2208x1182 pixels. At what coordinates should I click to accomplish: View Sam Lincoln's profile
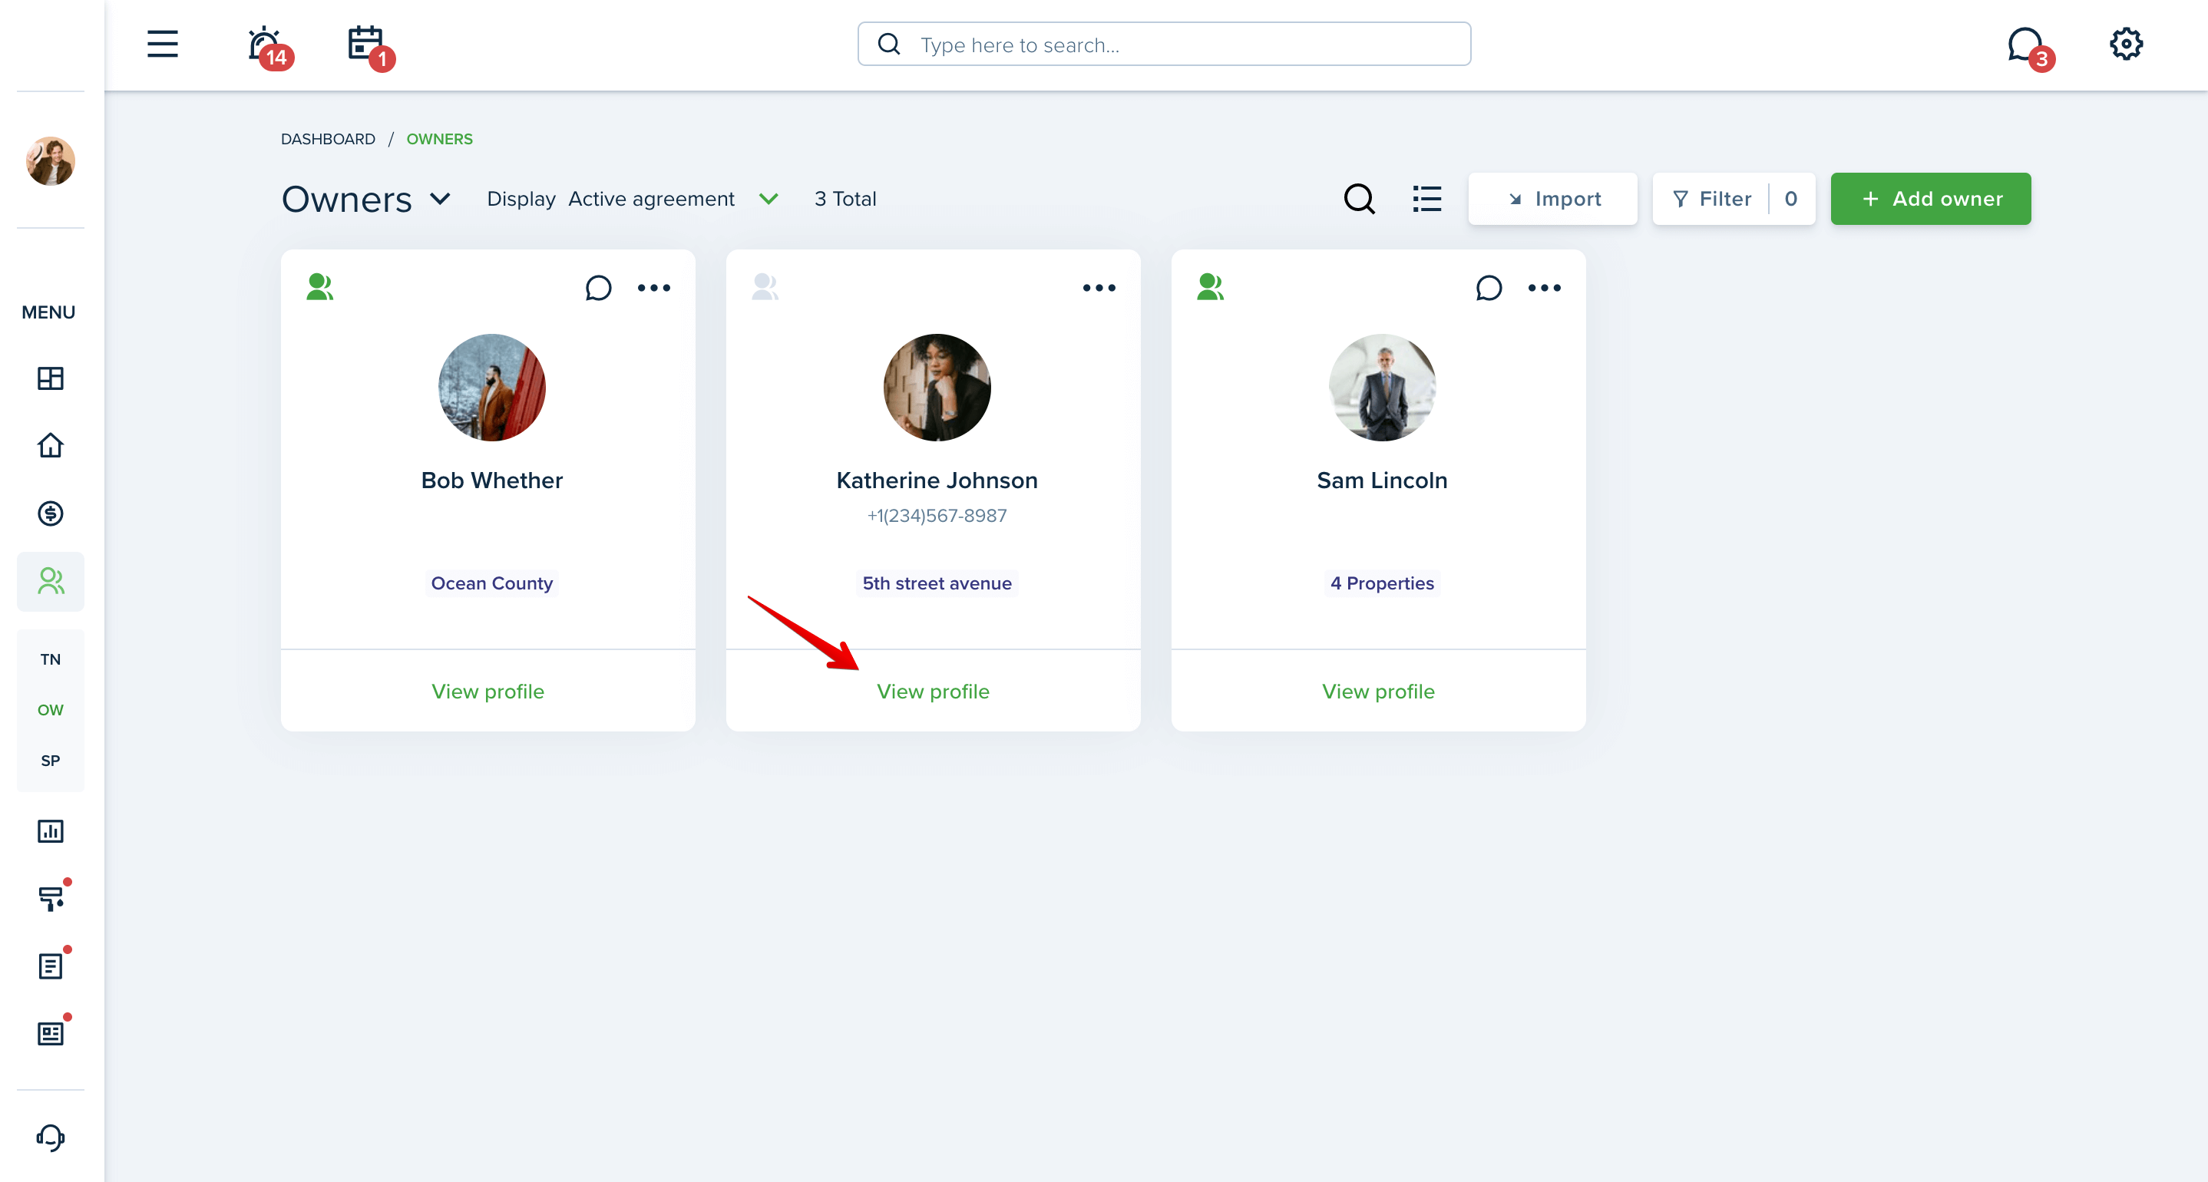[x=1378, y=691]
